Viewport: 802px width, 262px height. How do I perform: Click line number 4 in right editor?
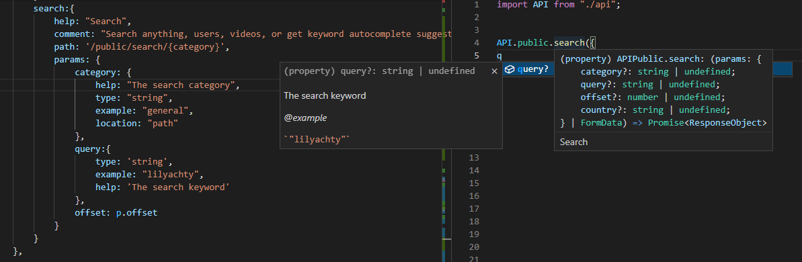coord(476,43)
